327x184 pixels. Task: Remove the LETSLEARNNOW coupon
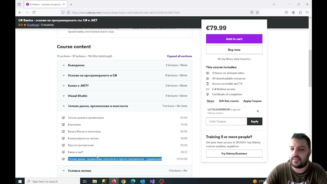[258, 111]
